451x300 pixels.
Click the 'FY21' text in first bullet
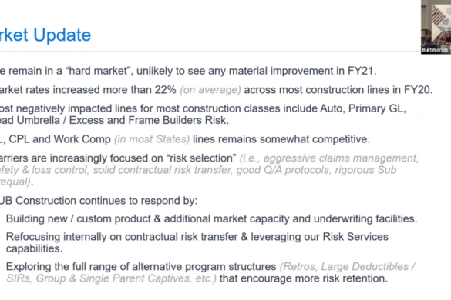click(362, 71)
